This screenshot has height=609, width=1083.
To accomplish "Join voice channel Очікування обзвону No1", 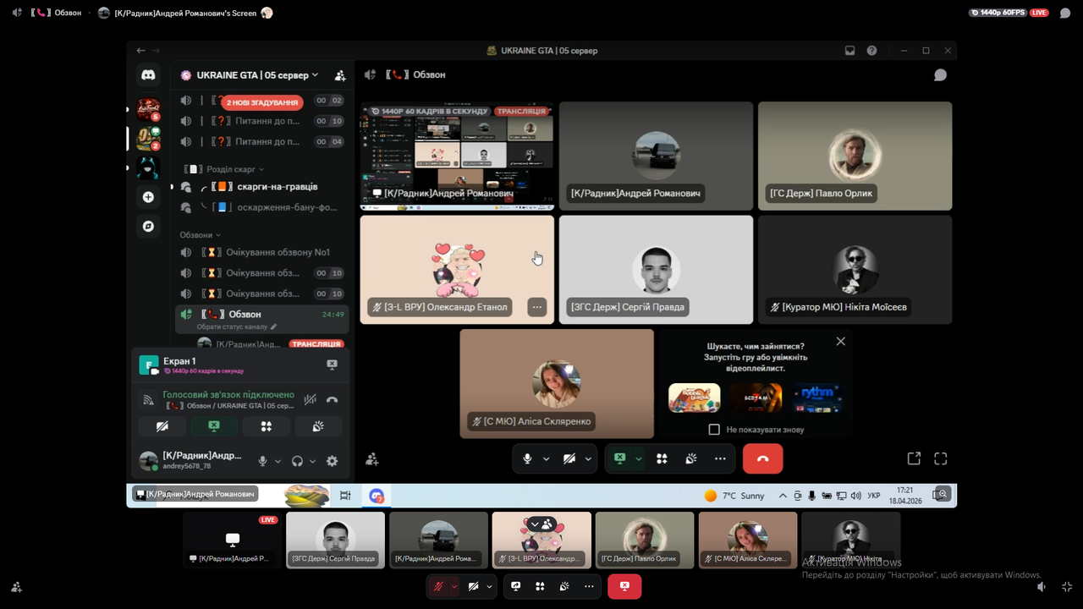I will pyautogui.click(x=261, y=252).
